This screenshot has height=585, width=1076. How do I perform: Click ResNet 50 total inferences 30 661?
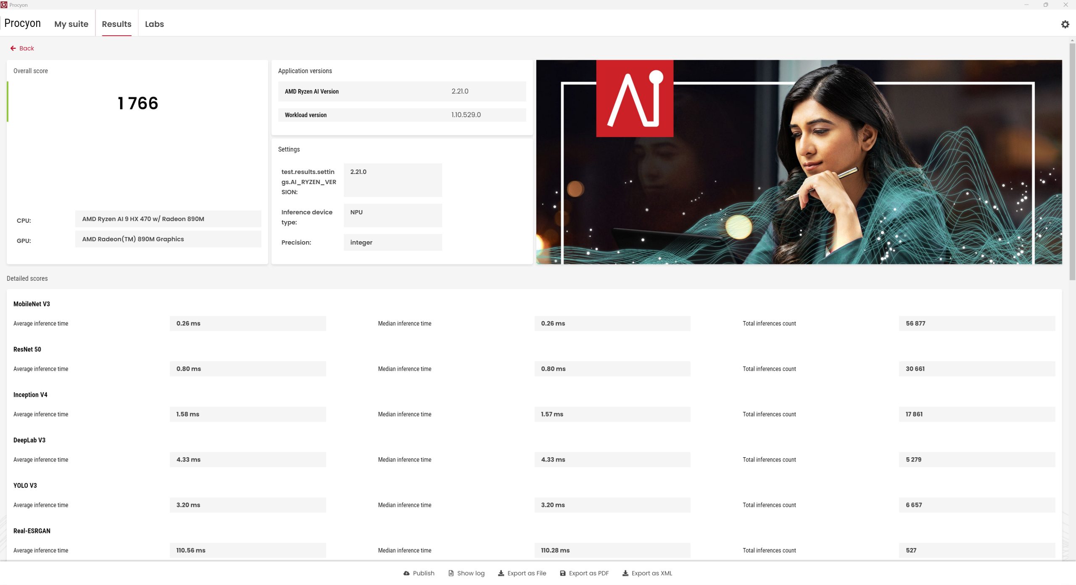click(x=977, y=369)
